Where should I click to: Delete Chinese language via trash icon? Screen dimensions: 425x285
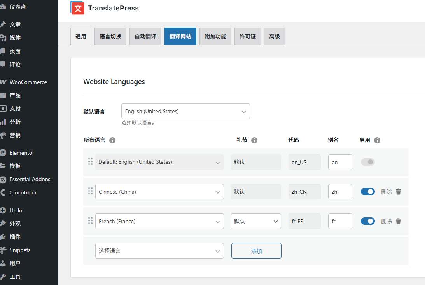pos(398,192)
